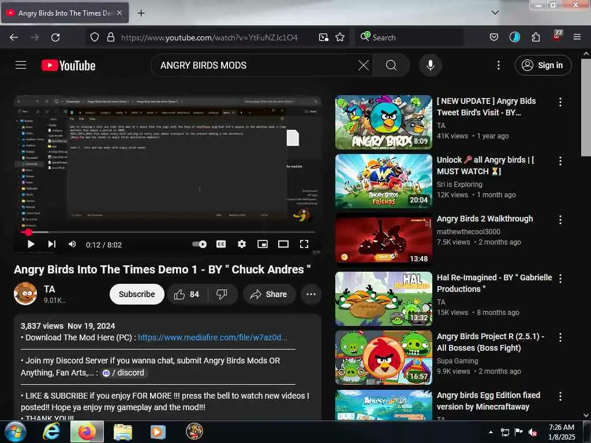The height and width of the screenshot is (443, 591).
Task: Open the discord link in description
Action: coord(124,373)
